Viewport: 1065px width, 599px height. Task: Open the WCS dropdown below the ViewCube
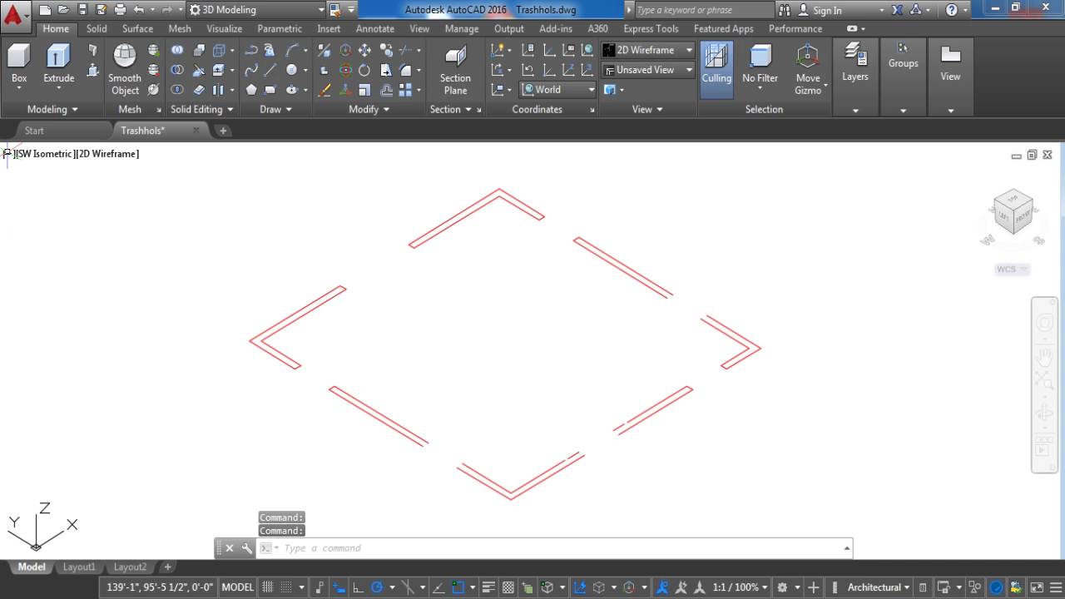tap(1013, 269)
